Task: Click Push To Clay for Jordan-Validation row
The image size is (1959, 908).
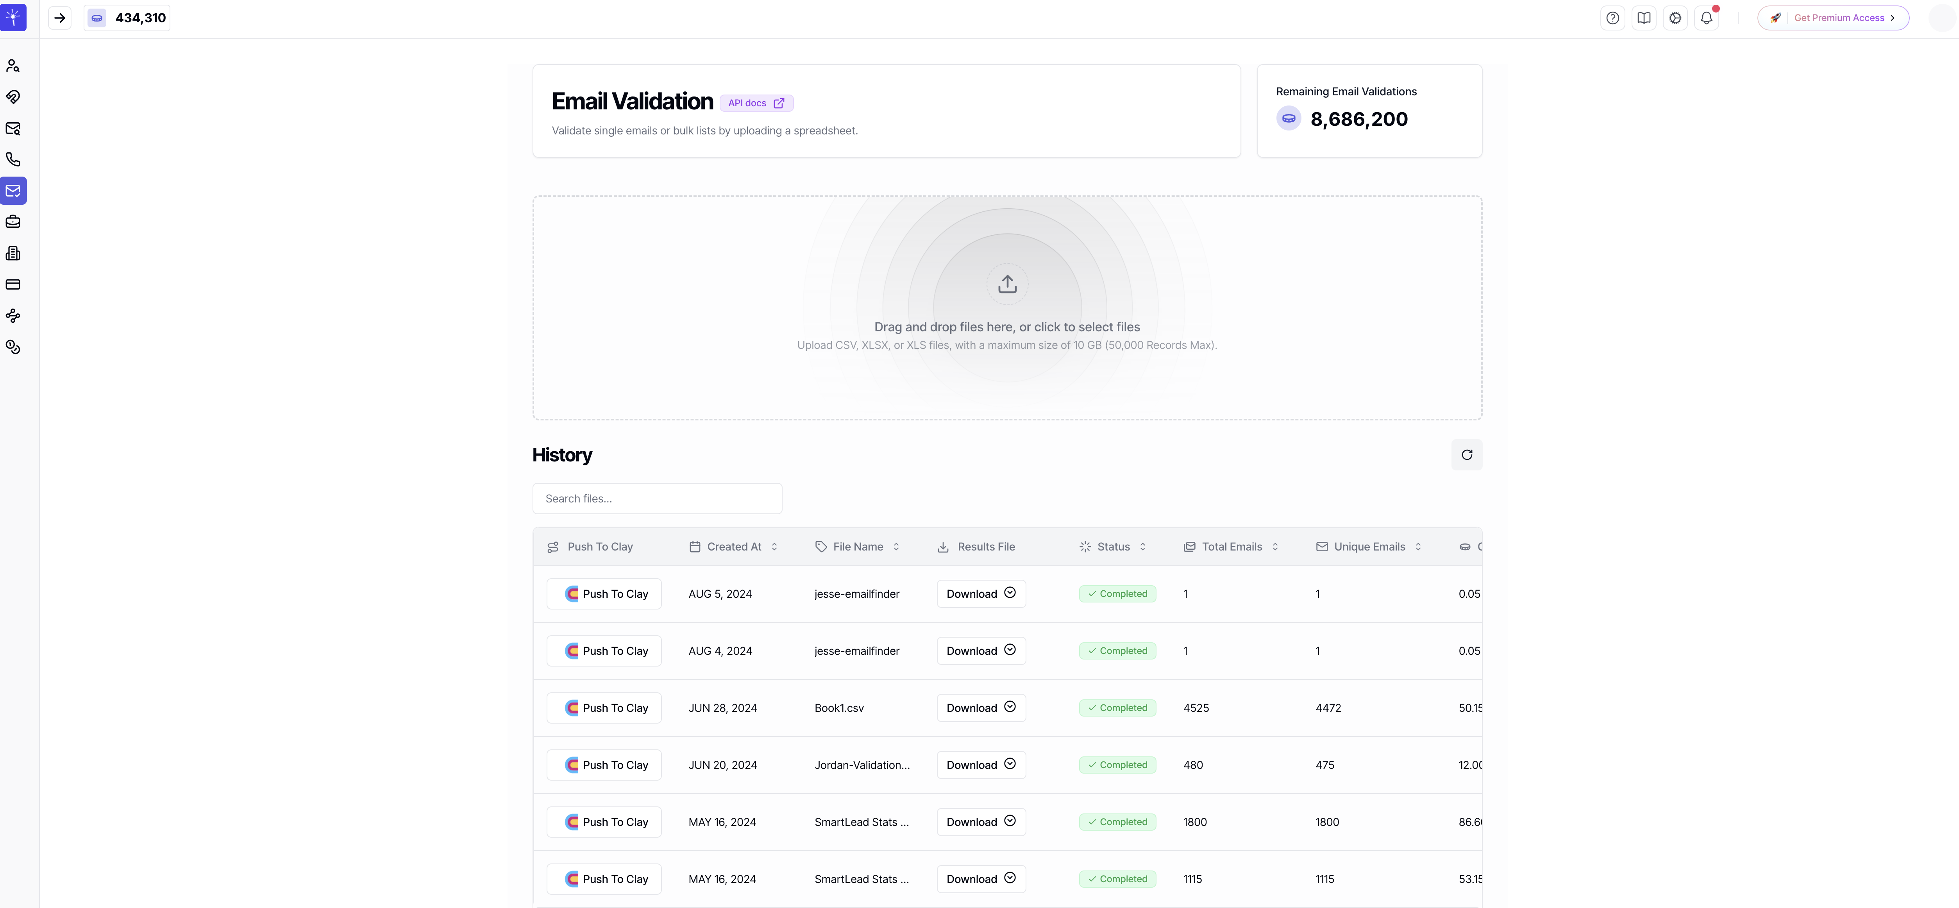Action: point(604,765)
